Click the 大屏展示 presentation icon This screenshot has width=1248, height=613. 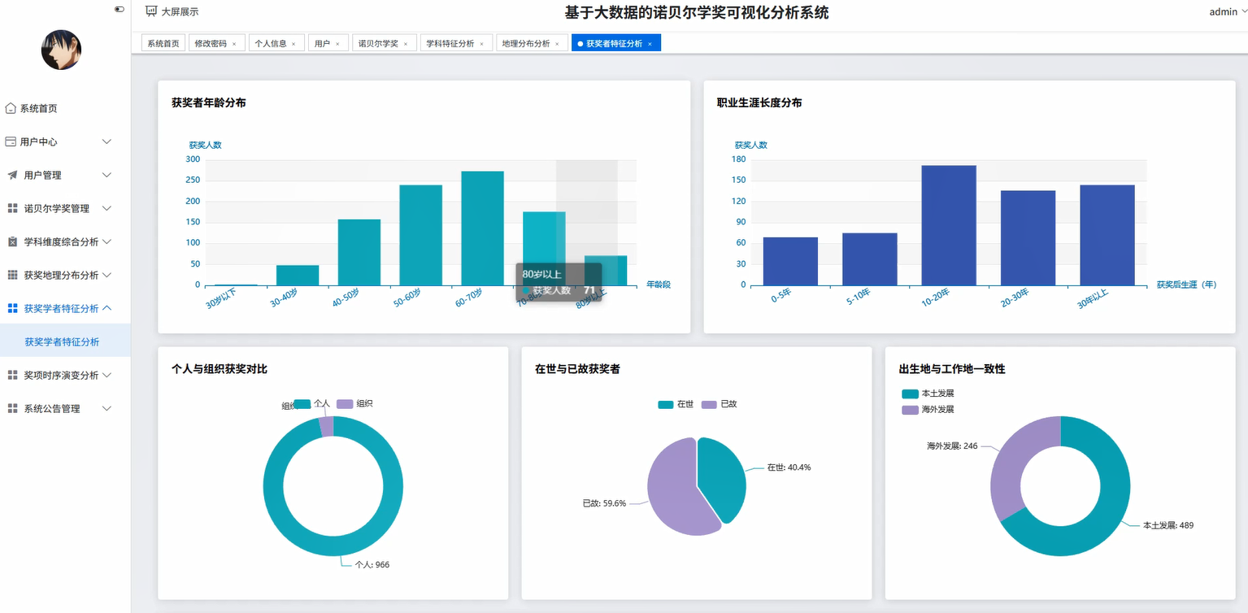point(151,11)
